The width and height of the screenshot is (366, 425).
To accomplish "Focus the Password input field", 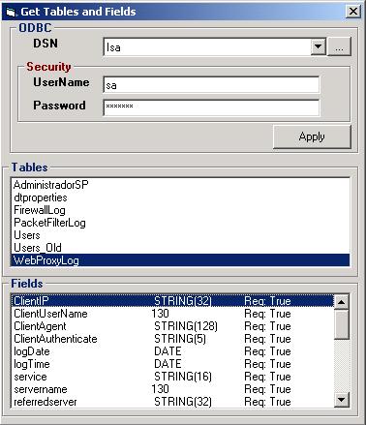I will click(x=211, y=107).
